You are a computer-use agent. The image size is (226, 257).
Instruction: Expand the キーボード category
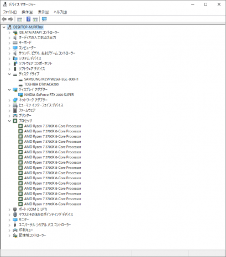tap(9, 43)
